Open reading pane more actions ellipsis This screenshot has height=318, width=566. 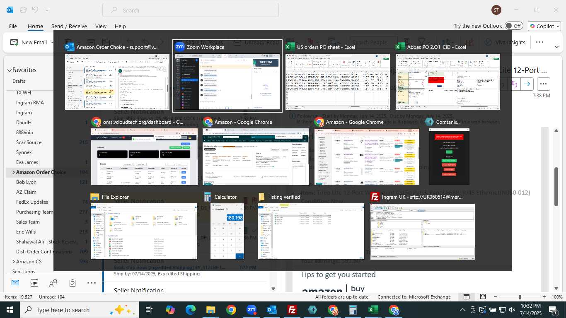543,84
